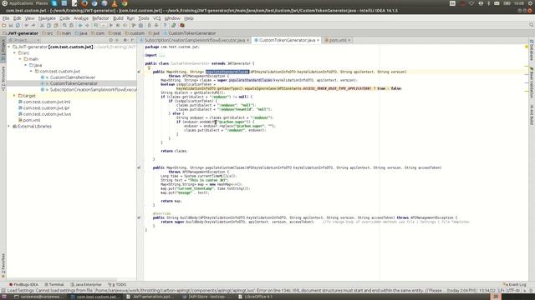Select CustomClaimsRetriever in project tree

(73, 77)
